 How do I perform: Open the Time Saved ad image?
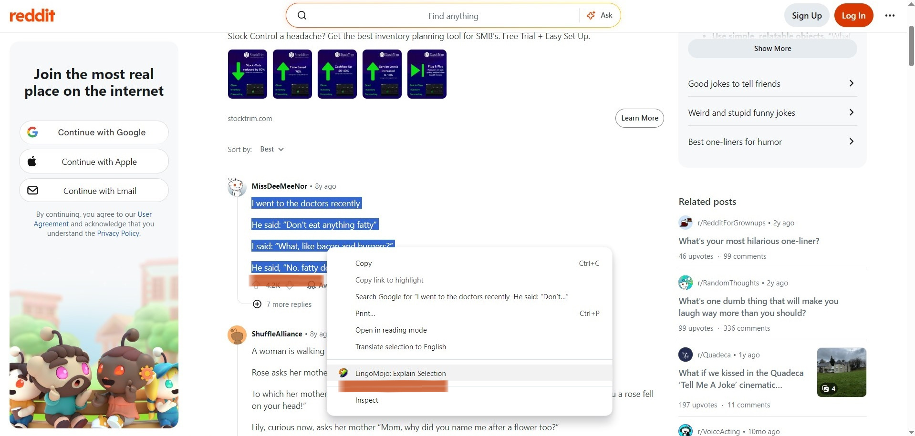pos(292,74)
